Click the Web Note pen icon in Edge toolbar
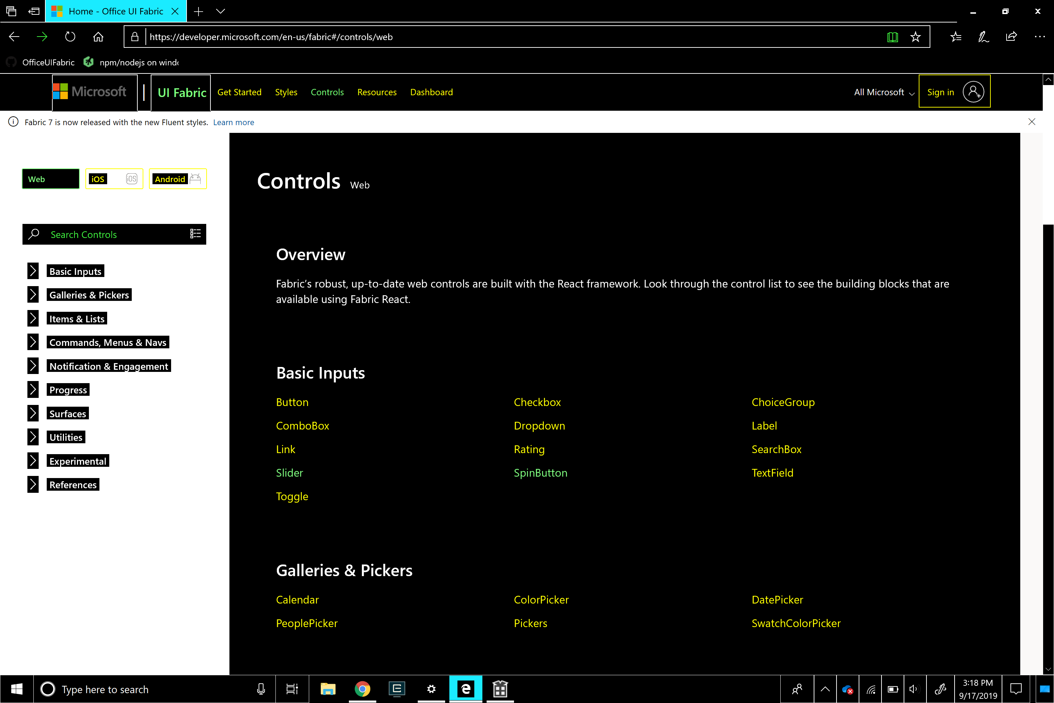 tap(983, 37)
